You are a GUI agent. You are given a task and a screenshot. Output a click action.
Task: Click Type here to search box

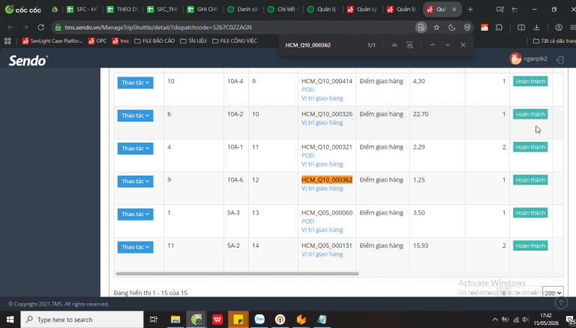click(82, 320)
